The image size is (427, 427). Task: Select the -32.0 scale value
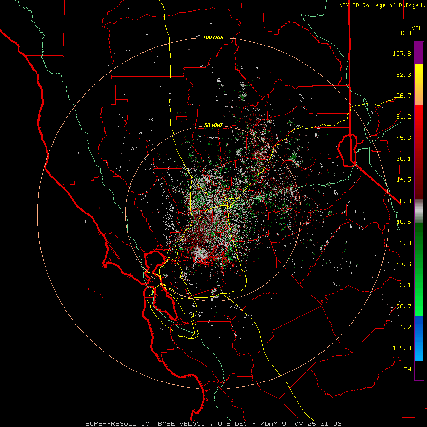coord(402,243)
